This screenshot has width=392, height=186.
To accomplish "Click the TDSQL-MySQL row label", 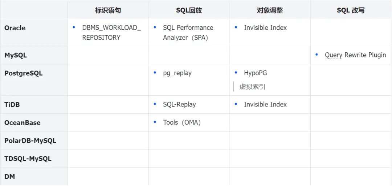I will (x=28, y=159).
